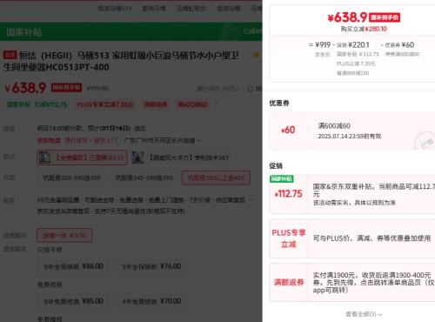The width and height of the screenshot is (435, 322).
Task: Open the 马桶虹吸式 top search link
Action: 191,9
